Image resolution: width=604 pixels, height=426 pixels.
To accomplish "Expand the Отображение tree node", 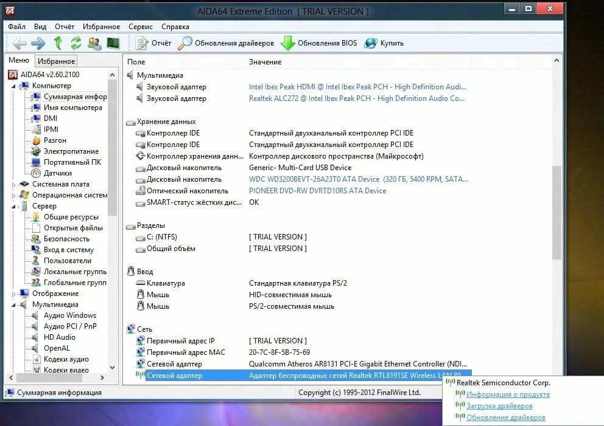I will click(x=13, y=294).
